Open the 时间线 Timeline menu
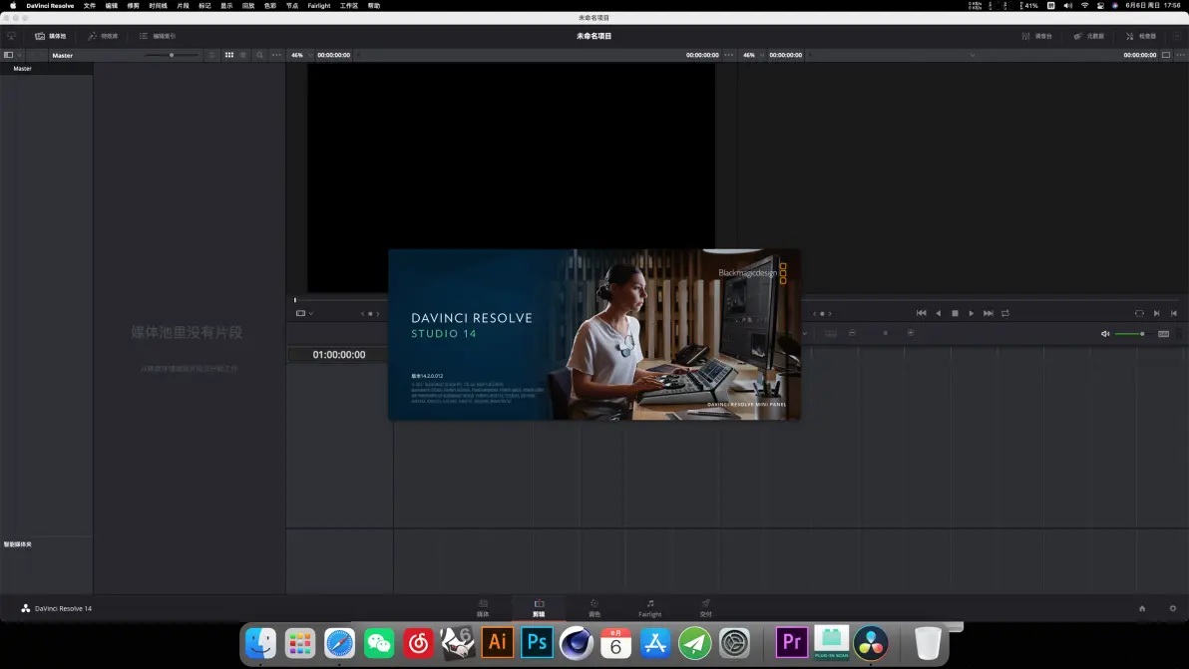The width and height of the screenshot is (1189, 669). pos(158,5)
